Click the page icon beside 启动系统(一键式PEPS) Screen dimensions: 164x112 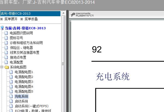point(11,106)
